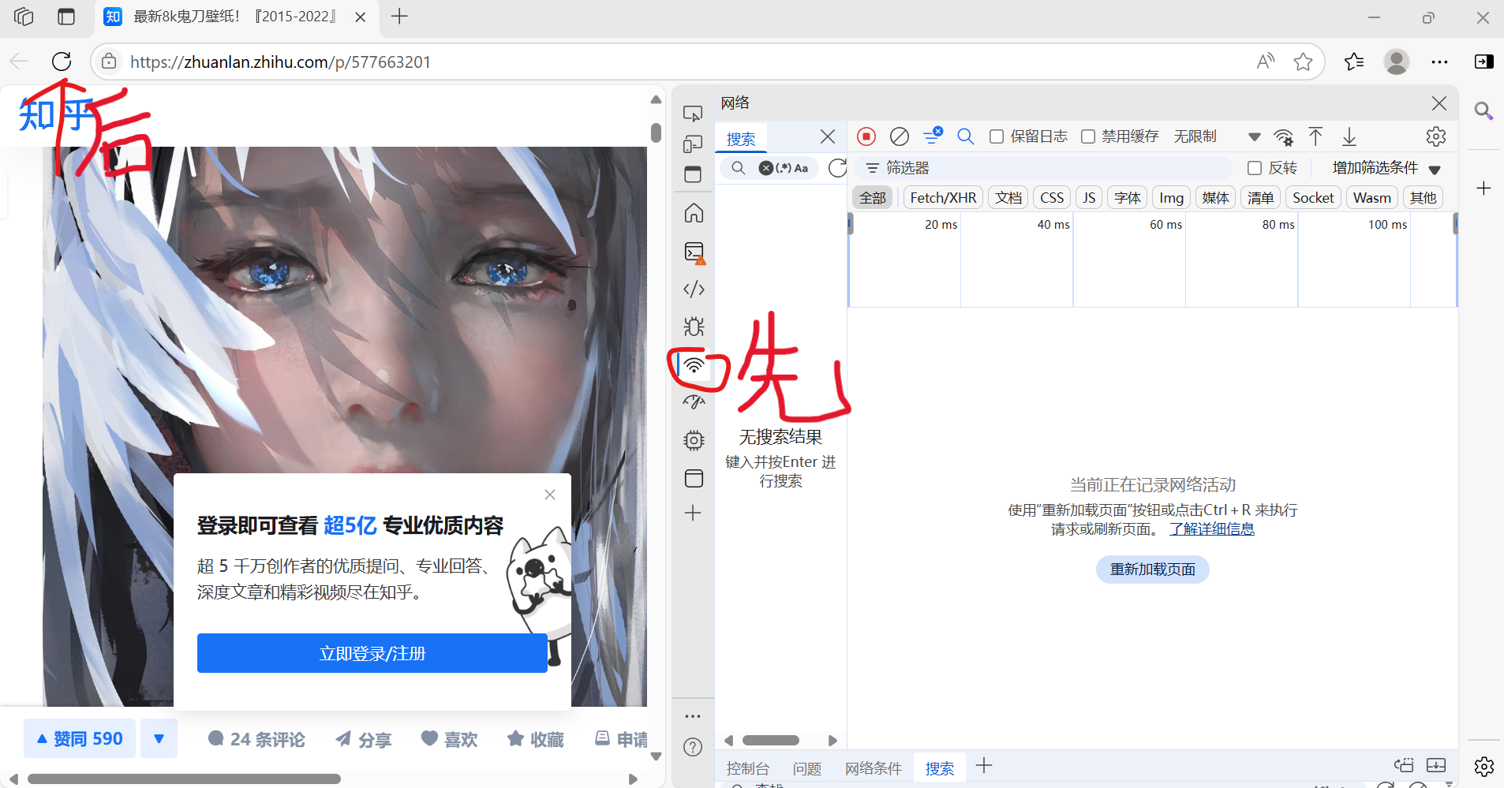Export HAR file download arrow icon
1504x788 pixels.
[1349, 136]
